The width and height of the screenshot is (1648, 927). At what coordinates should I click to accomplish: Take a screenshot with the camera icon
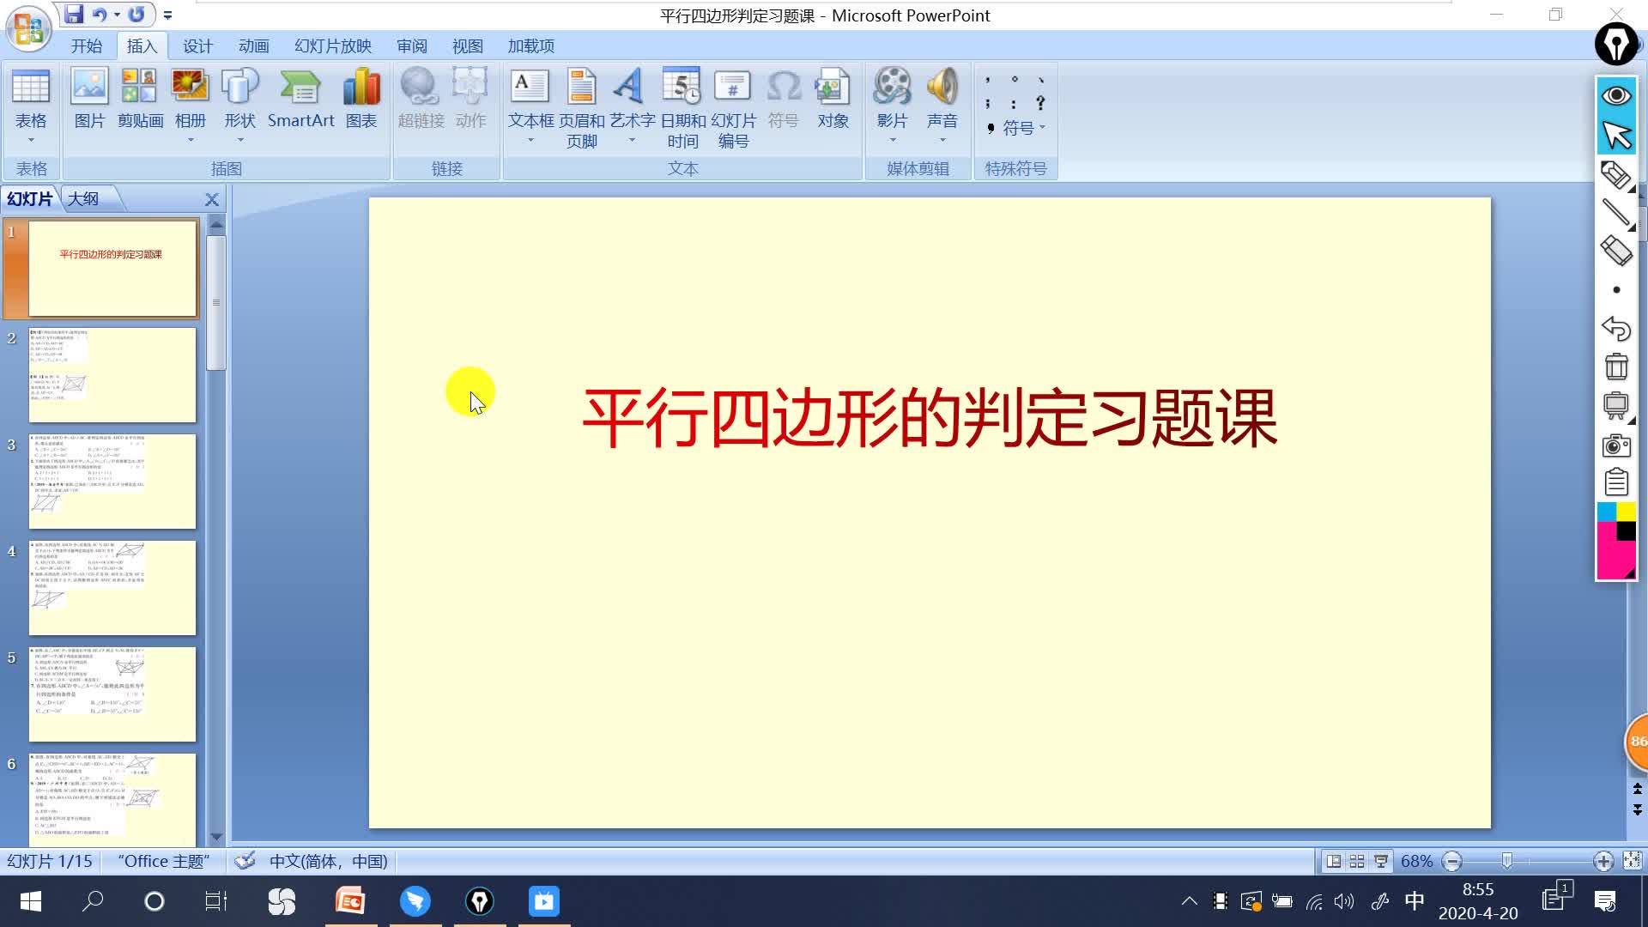[x=1616, y=445]
